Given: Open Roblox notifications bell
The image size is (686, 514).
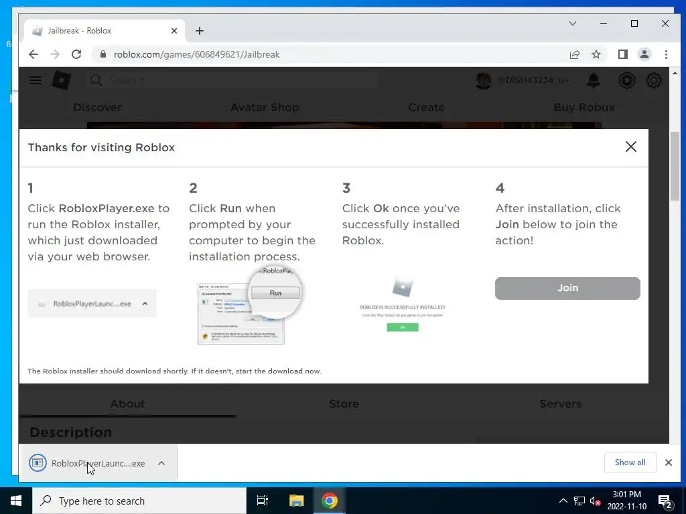Looking at the screenshot, I should pos(594,80).
